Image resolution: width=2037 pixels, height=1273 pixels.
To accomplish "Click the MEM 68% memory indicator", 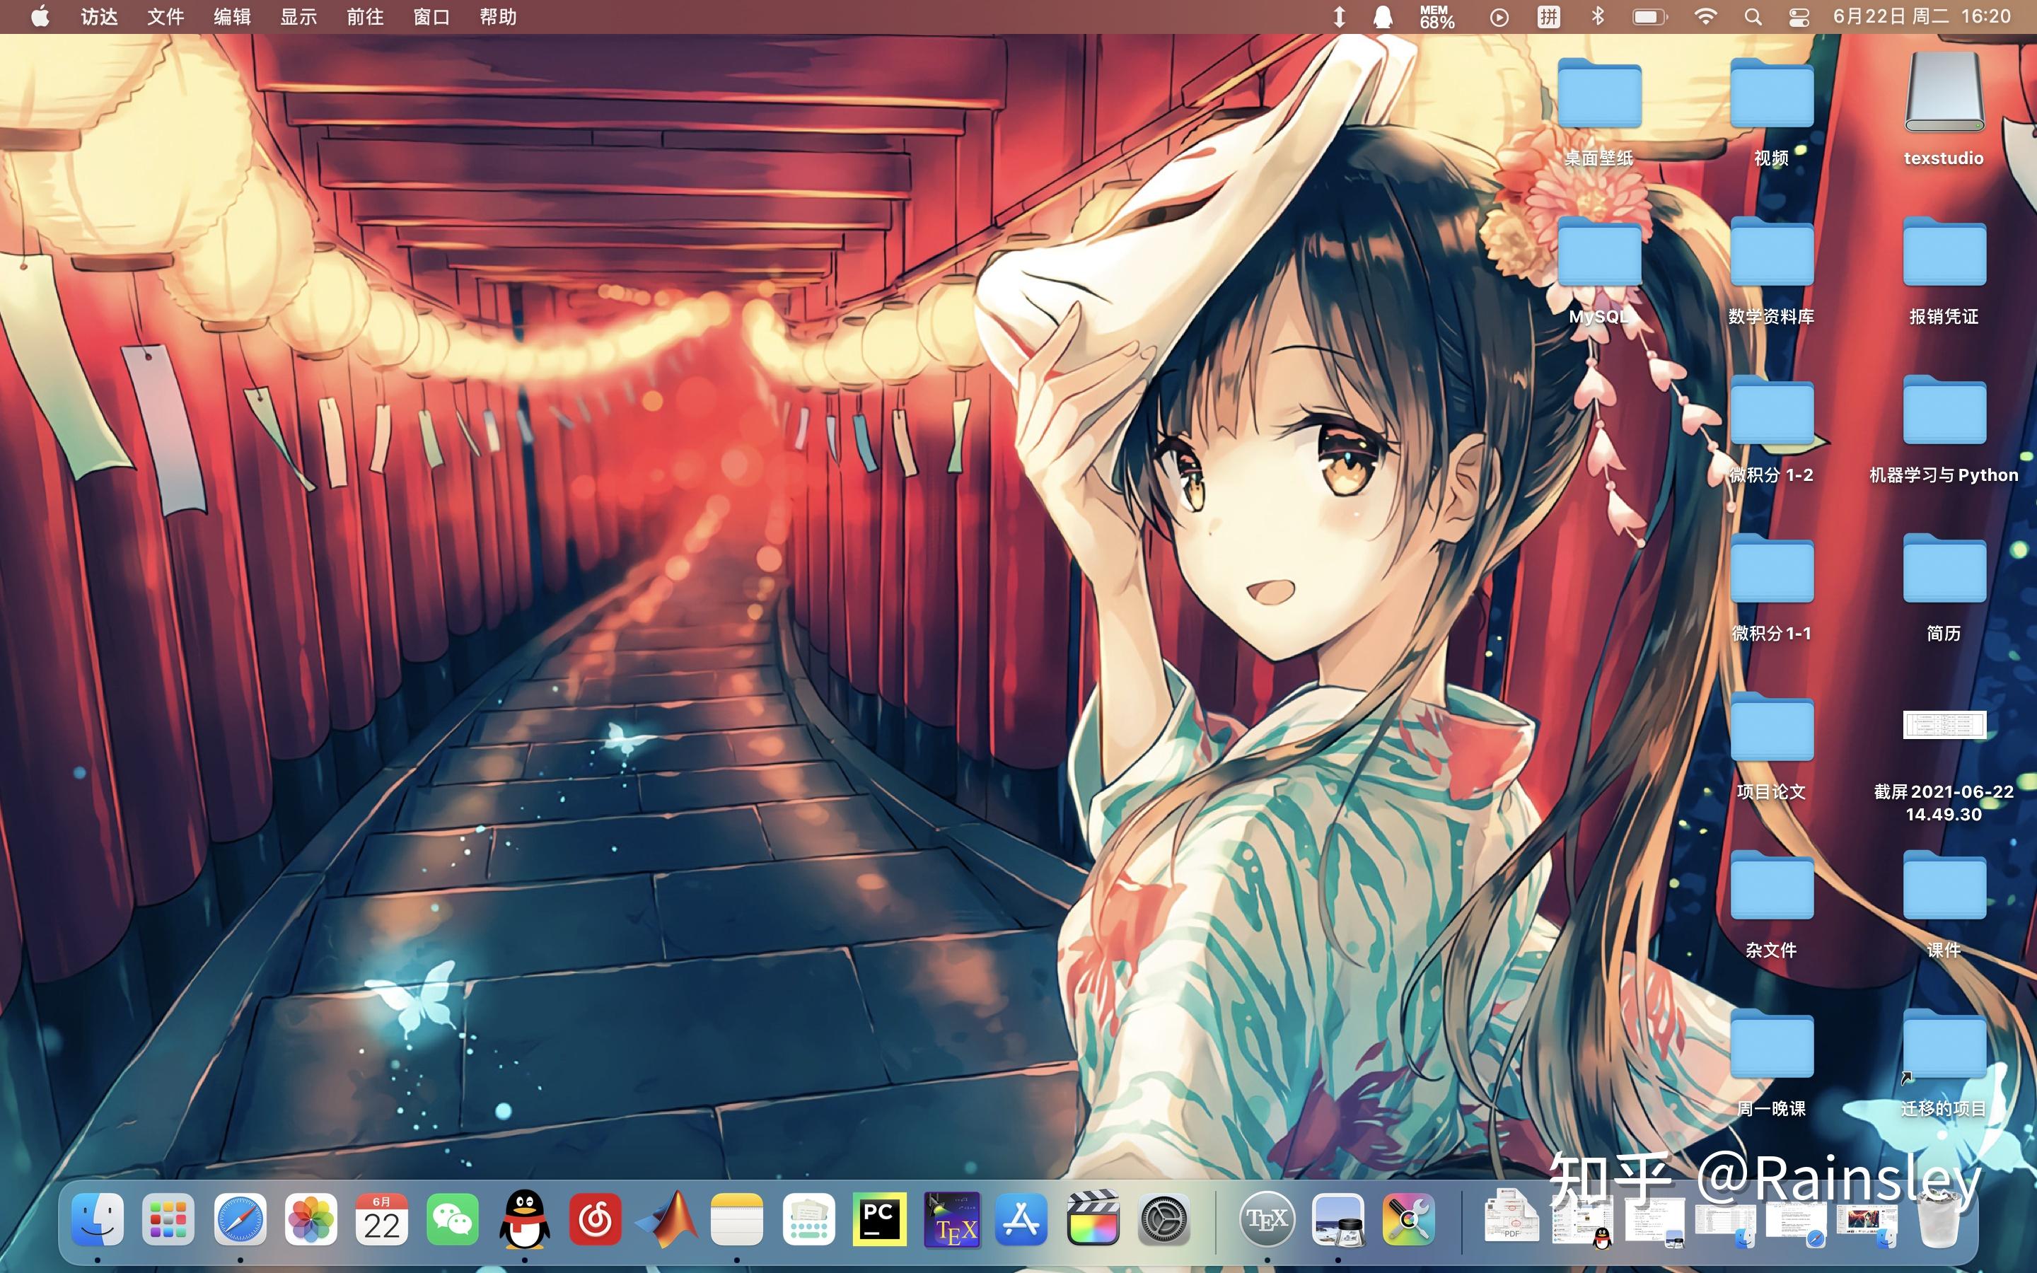I will [1437, 17].
